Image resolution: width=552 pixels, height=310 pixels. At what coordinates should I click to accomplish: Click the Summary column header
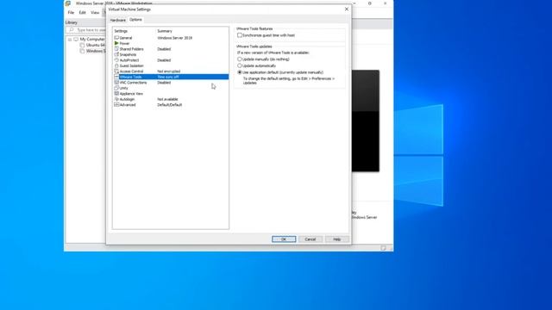(165, 31)
